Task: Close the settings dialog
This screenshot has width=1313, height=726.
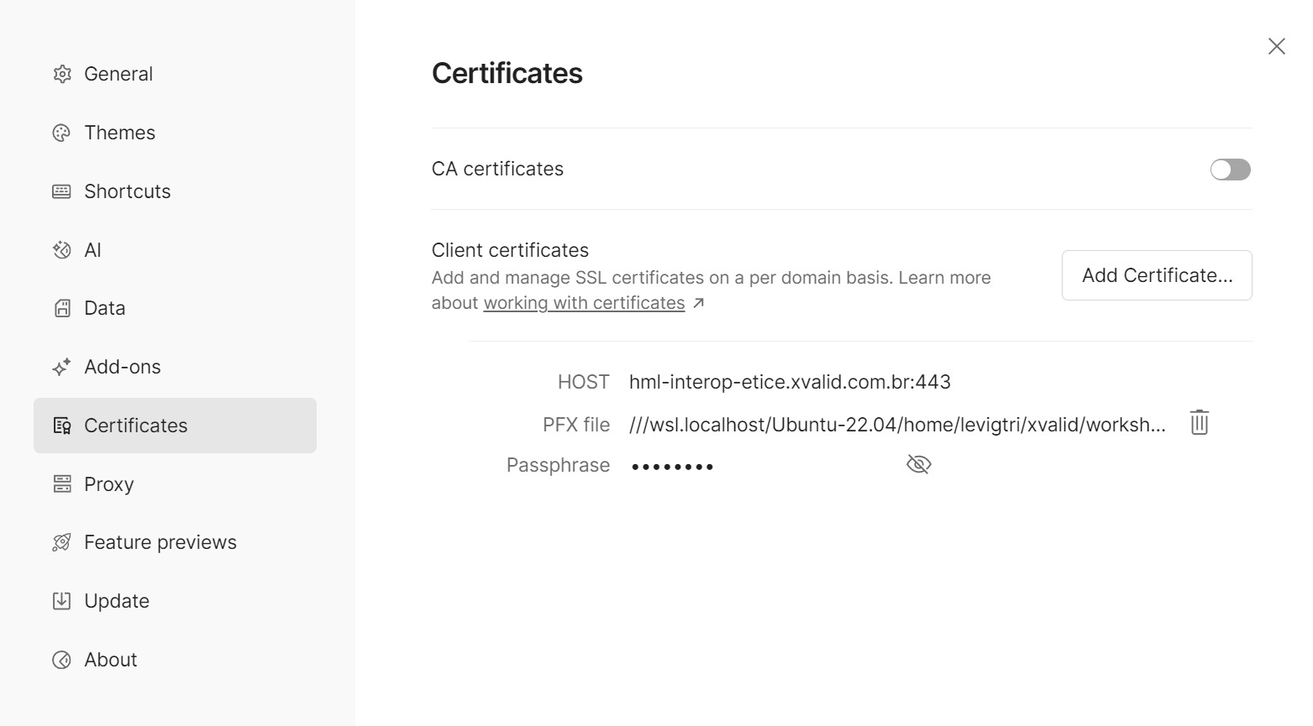Action: (1276, 46)
